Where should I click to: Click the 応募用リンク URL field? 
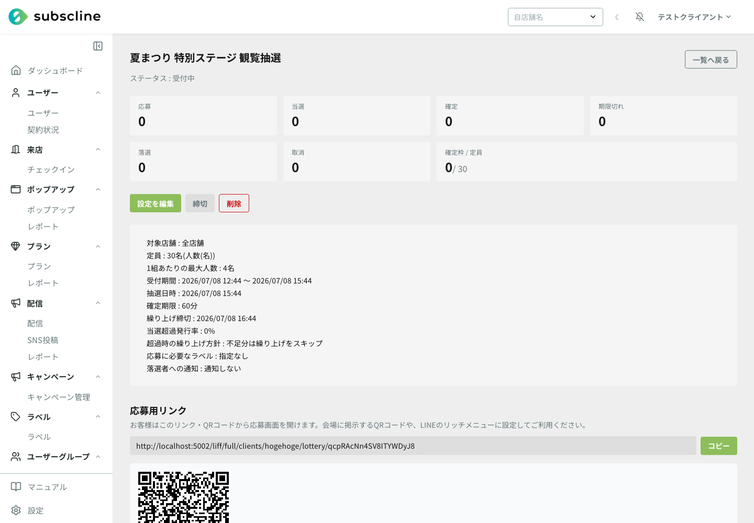[413, 446]
